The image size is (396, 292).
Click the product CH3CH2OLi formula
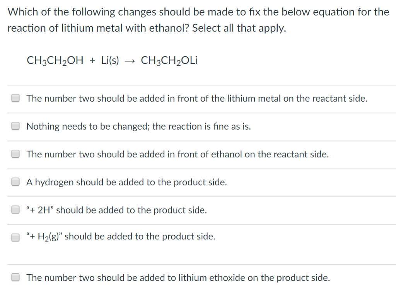(x=170, y=60)
